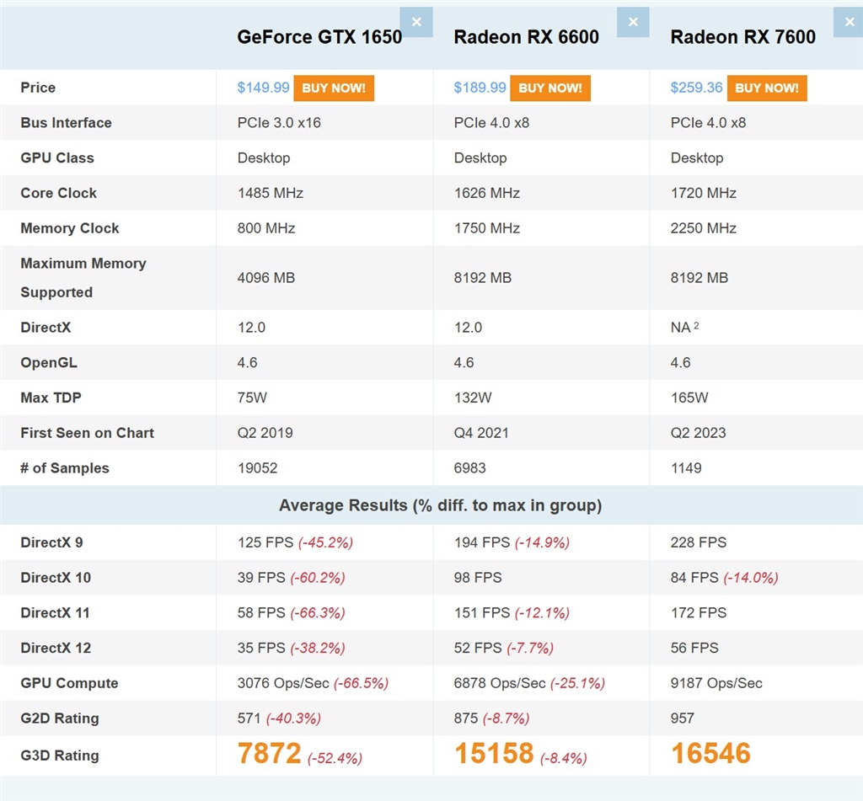The image size is (863, 801).
Task: Select the GeForce GTX 1650 heading
Action: [319, 37]
